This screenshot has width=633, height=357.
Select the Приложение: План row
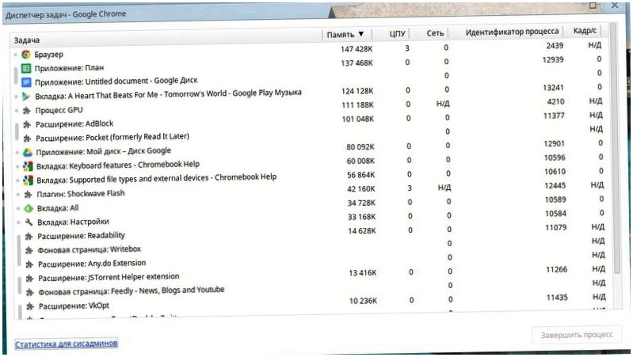[309, 65]
